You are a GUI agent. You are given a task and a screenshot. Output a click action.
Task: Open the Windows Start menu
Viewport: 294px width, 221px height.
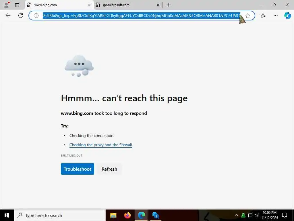pos(7,215)
